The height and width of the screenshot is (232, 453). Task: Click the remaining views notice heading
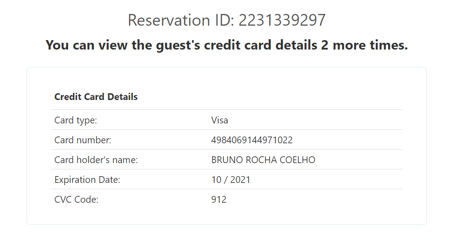[x=226, y=45]
